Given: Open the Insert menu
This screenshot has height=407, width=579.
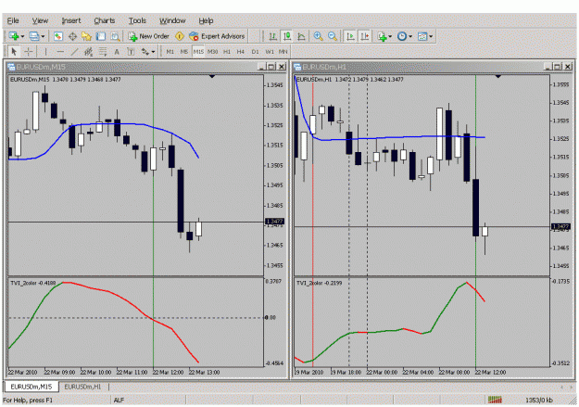Looking at the screenshot, I should [71, 20].
